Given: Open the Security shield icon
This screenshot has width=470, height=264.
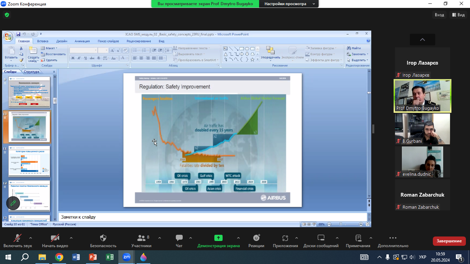Looking at the screenshot, I should click(x=103, y=238).
